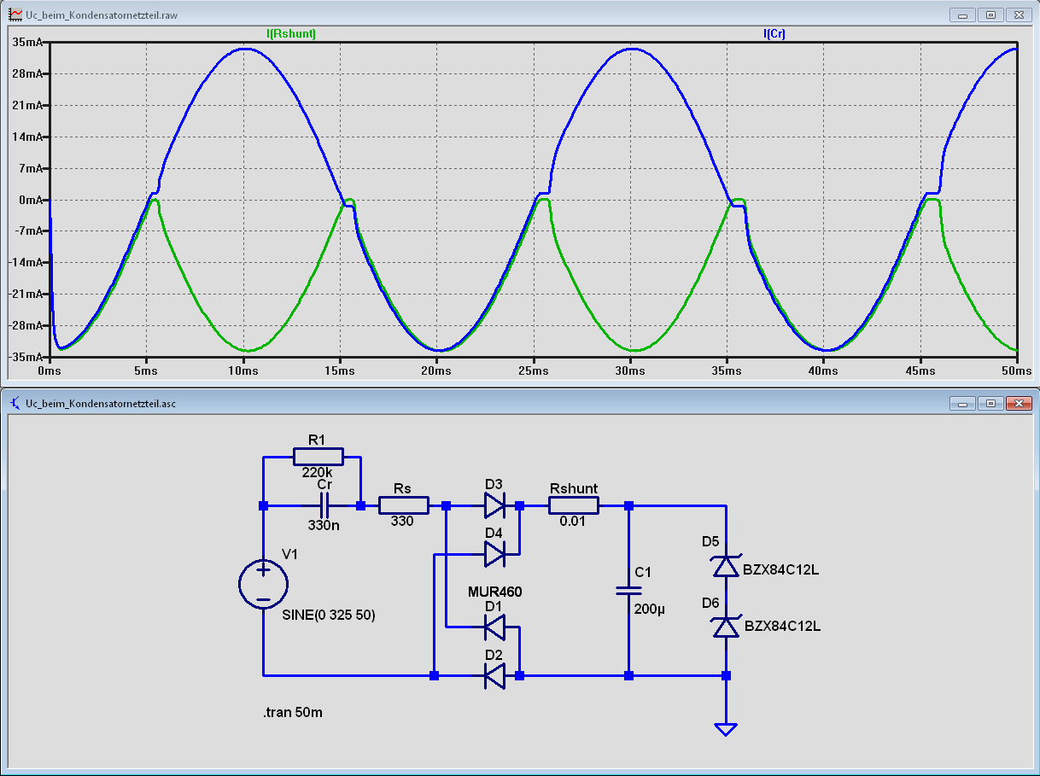
Task: Click the .tran 50m directive
Action: (x=295, y=712)
